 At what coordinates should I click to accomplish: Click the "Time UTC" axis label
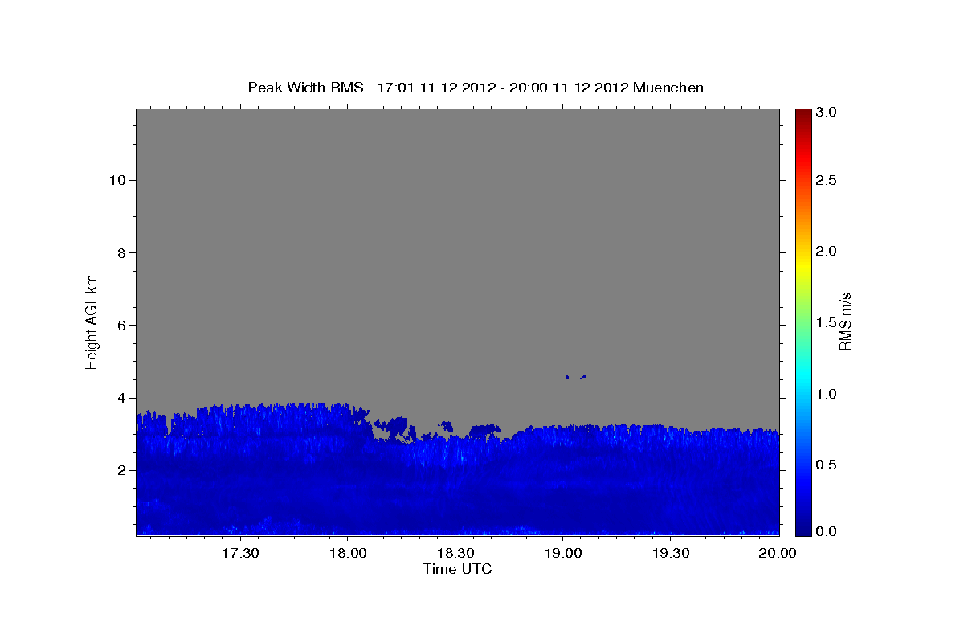click(x=457, y=569)
